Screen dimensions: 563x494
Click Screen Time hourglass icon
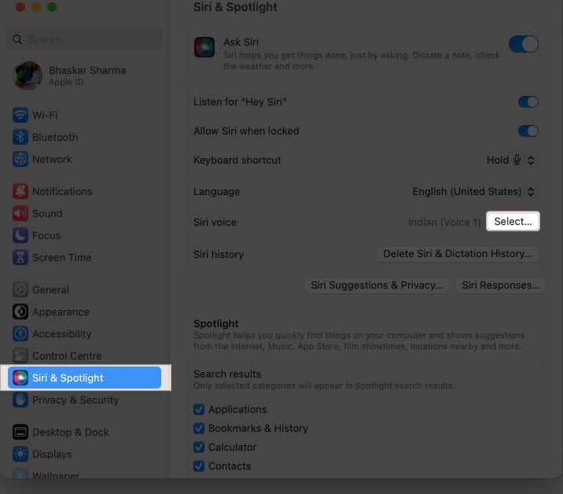pyautogui.click(x=20, y=257)
